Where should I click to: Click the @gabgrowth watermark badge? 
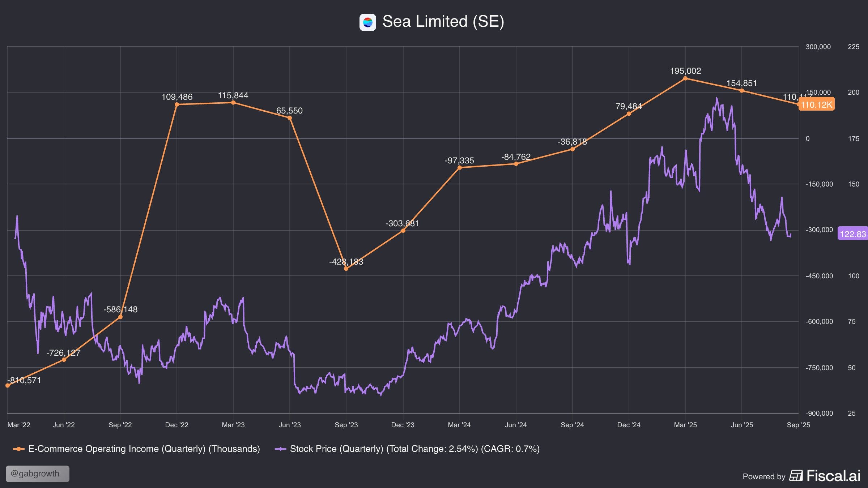tap(37, 474)
